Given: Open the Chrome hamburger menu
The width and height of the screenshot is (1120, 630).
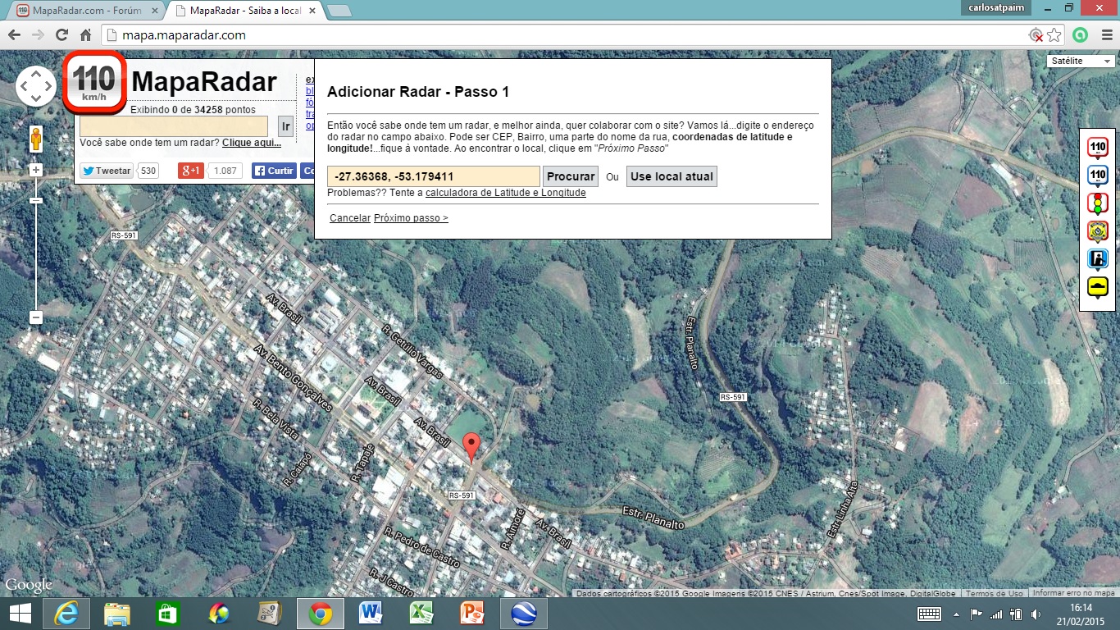Looking at the screenshot, I should click(x=1107, y=35).
